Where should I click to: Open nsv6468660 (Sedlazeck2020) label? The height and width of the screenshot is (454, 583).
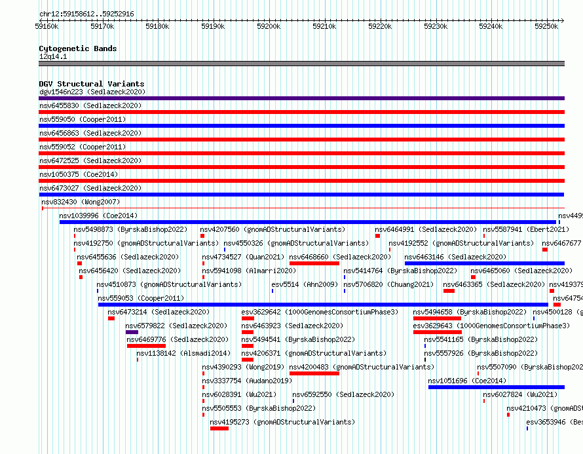click(340, 257)
